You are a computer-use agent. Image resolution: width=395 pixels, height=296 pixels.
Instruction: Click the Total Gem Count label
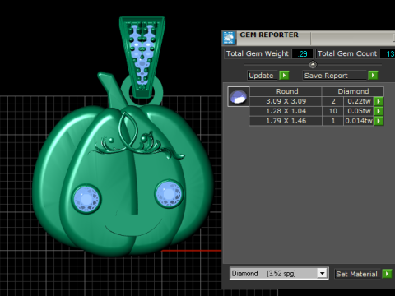click(x=347, y=53)
